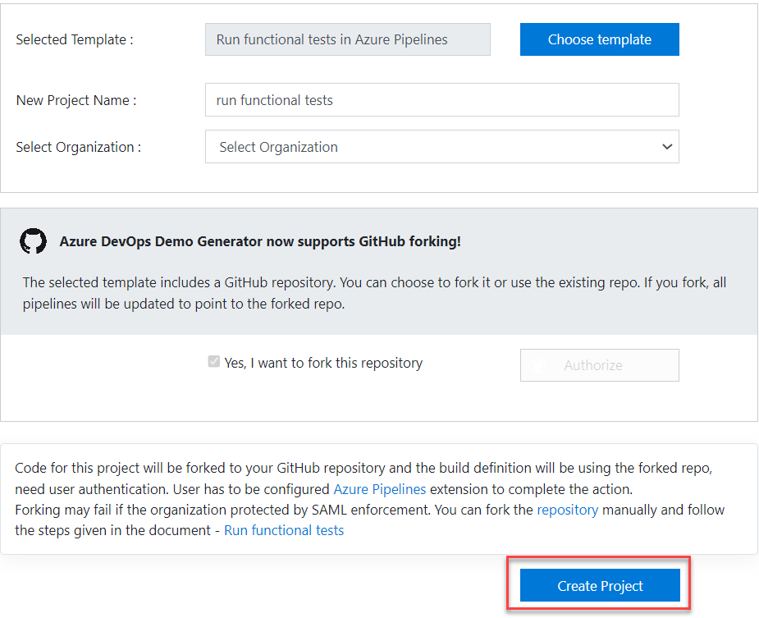Click the Authorize button text

tap(593, 365)
